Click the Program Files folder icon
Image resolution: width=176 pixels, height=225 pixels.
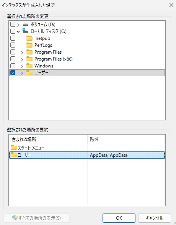coord(29,52)
